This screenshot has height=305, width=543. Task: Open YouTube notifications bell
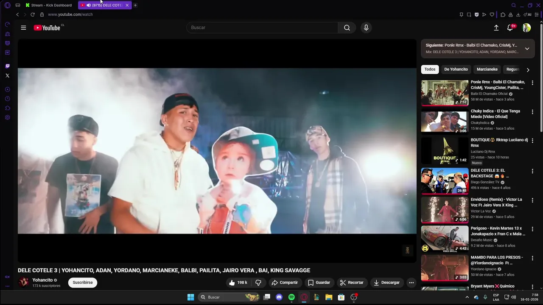pyautogui.click(x=510, y=28)
